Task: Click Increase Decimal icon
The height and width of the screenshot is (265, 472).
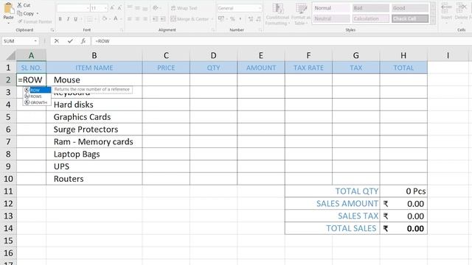Action: tap(251, 19)
